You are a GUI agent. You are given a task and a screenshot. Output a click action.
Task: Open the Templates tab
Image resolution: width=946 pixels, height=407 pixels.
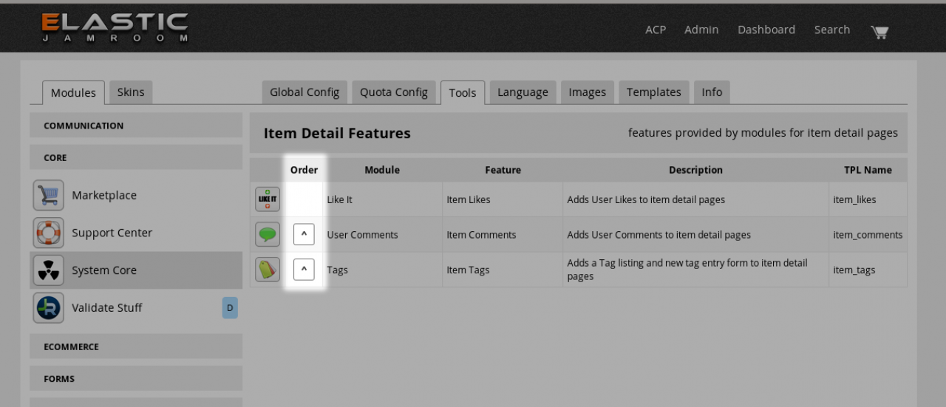[653, 92]
